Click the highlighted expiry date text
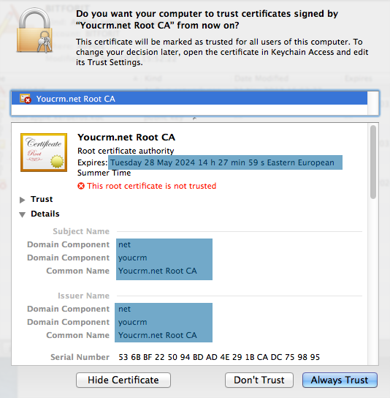390x398 pixels. click(x=222, y=162)
